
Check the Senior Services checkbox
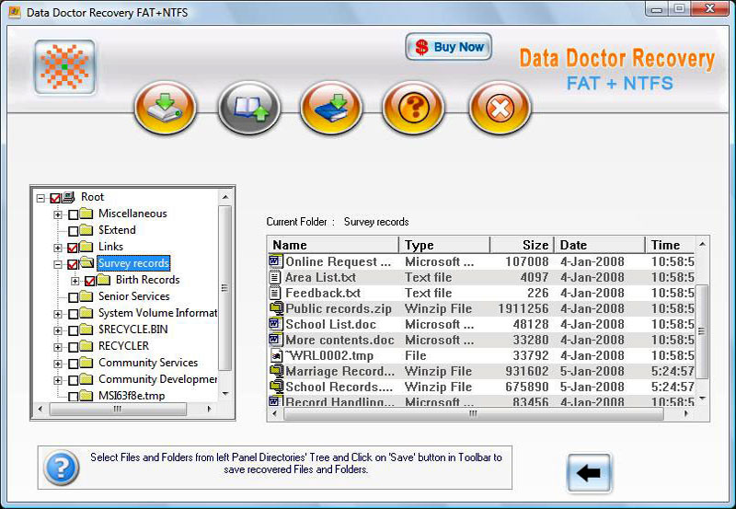73,297
